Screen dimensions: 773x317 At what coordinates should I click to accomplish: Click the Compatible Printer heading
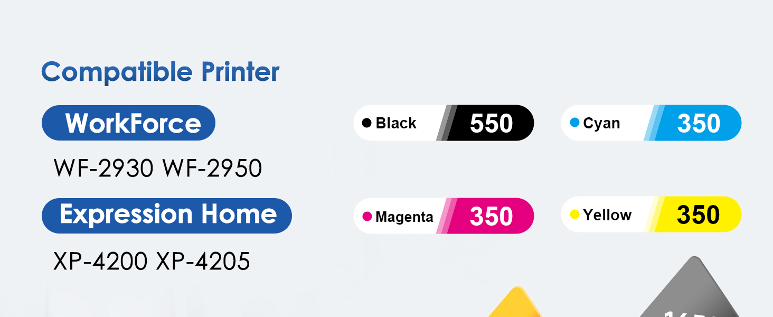161,72
